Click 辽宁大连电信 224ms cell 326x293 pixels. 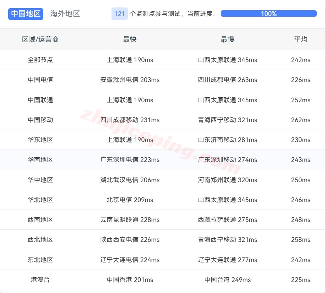pos(130,260)
